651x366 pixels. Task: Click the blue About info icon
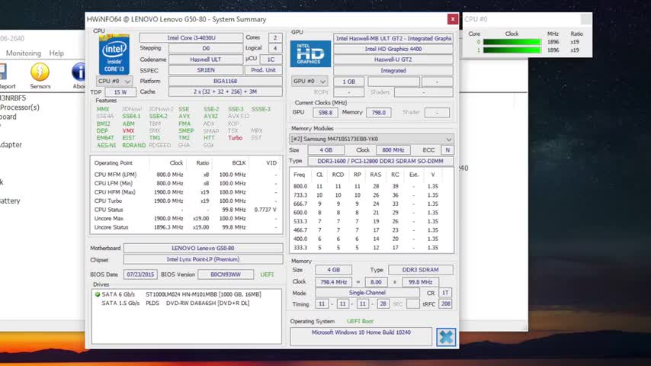[x=79, y=72]
